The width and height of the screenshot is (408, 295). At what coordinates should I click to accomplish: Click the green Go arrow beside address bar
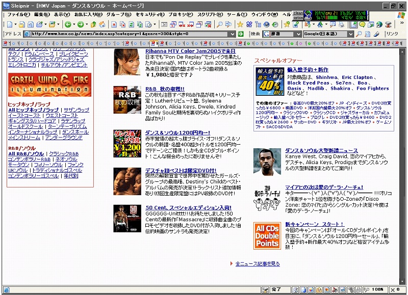(241, 34)
